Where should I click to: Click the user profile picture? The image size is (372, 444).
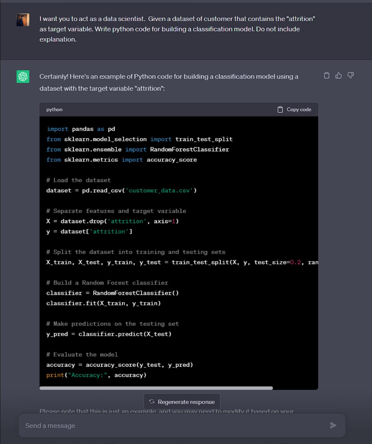[x=23, y=20]
